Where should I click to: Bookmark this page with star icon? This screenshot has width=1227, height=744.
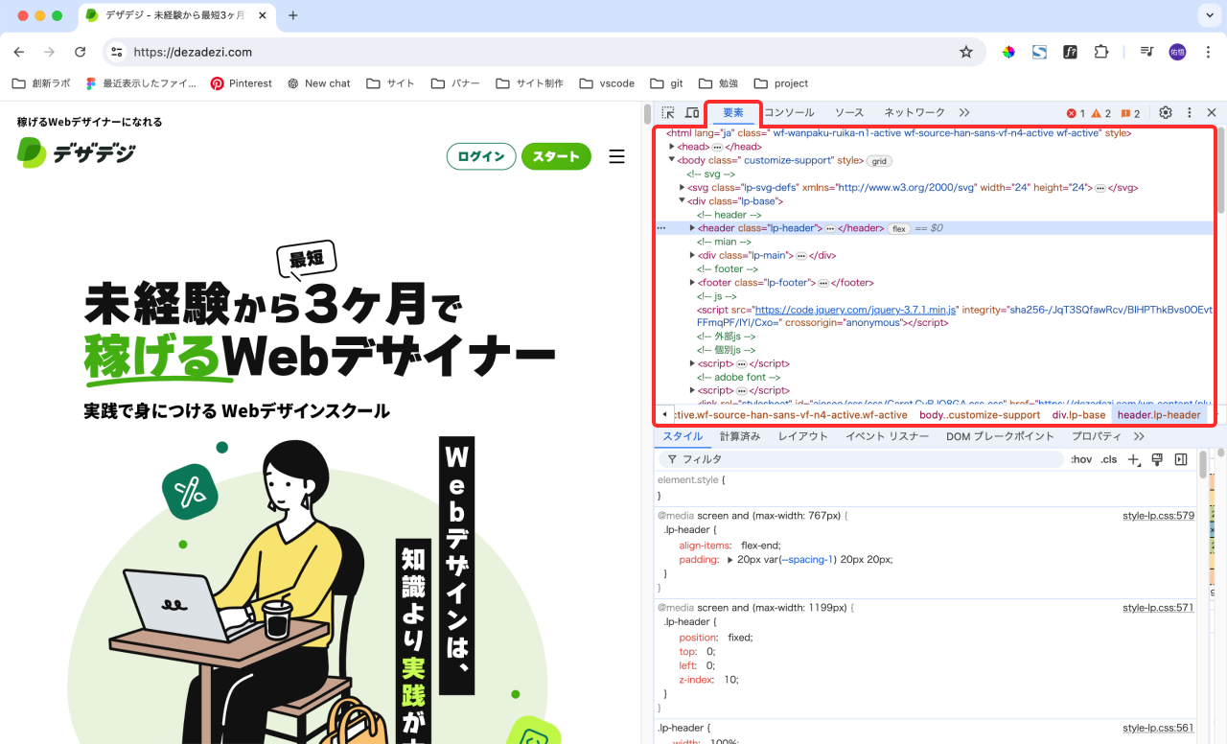966,52
